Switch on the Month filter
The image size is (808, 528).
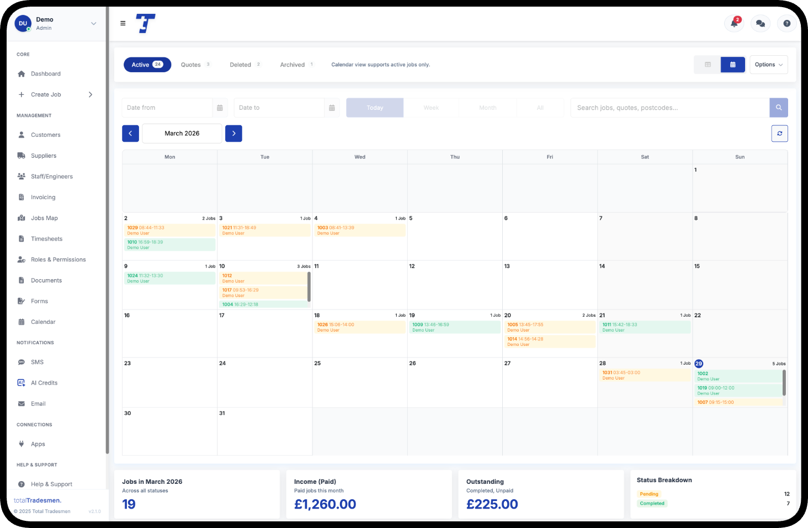(x=487, y=108)
